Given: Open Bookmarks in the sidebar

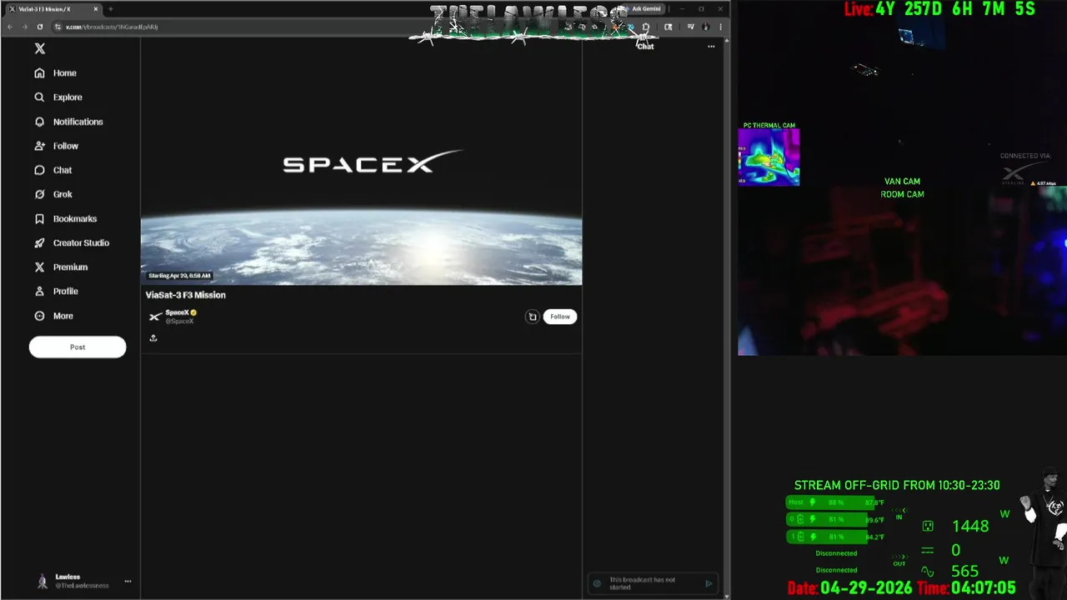Looking at the screenshot, I should click(x=66, y=218).
